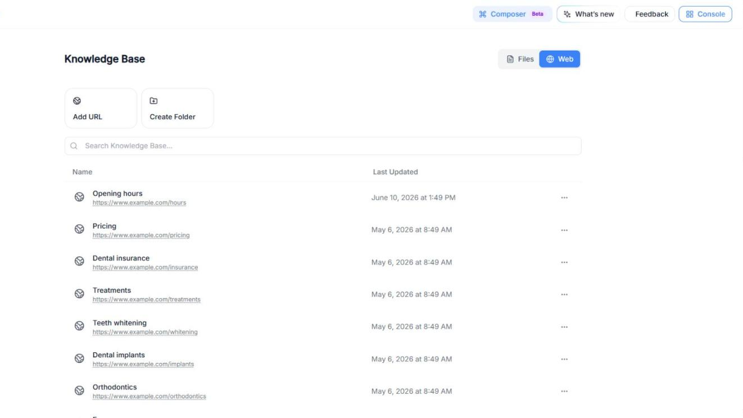Click the globe icon beside Dental insurance
The image size is (743, 418).
(x=79, y=262)
